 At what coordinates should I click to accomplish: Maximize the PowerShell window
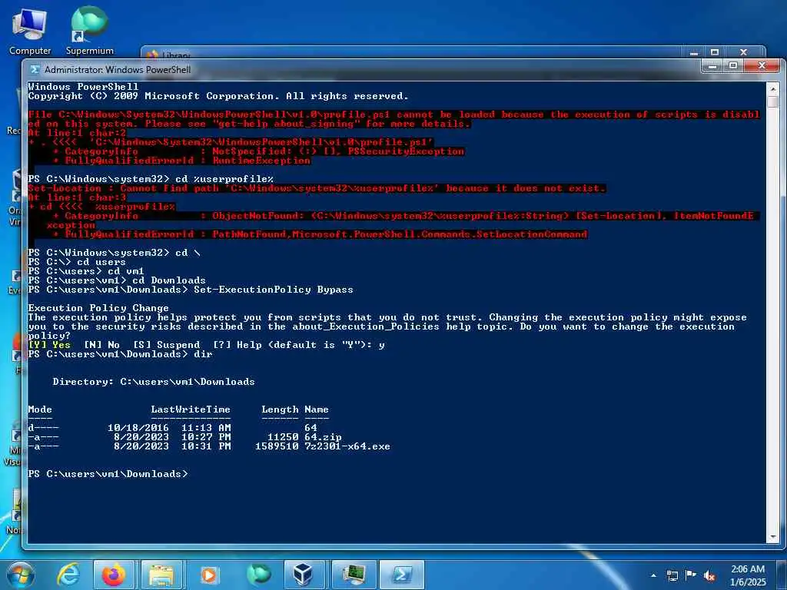[732, 65]
